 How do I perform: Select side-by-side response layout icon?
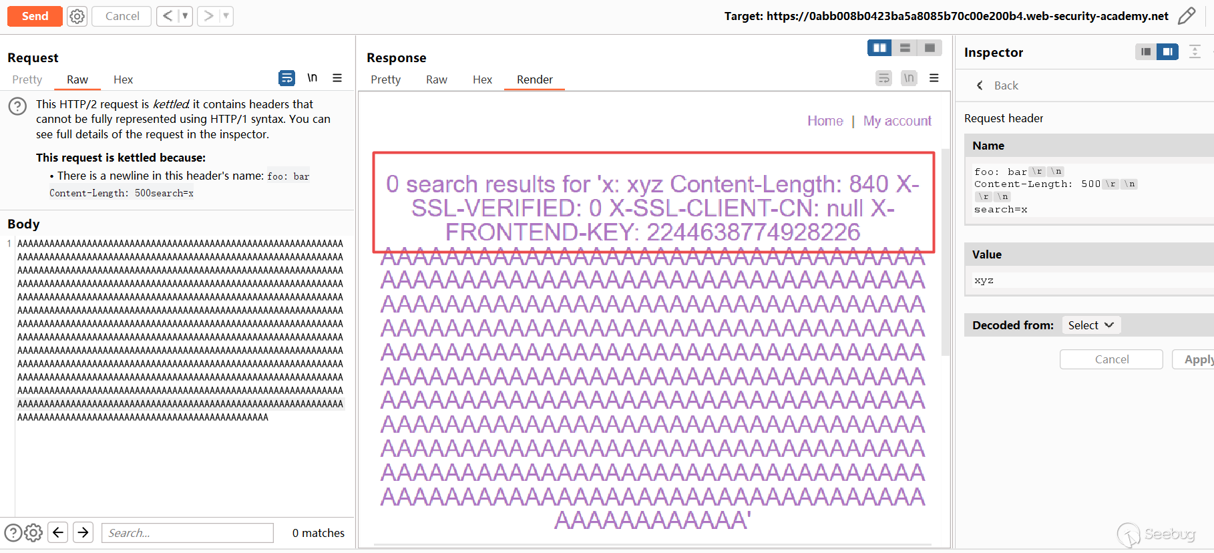point(879,48)
